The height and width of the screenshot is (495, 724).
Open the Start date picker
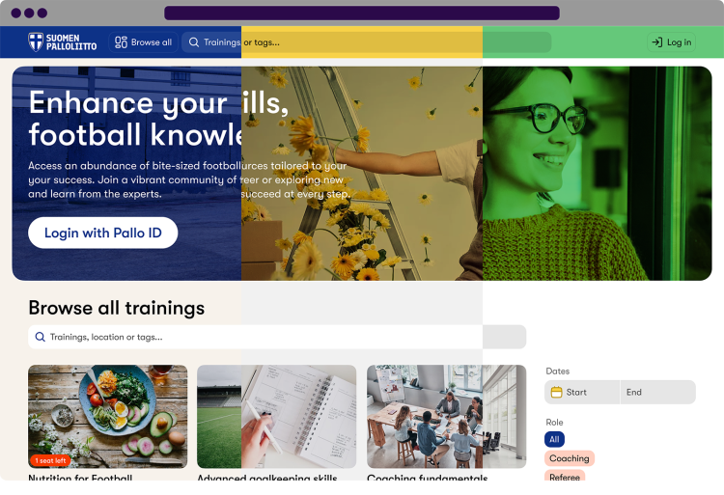pos(582,392)
